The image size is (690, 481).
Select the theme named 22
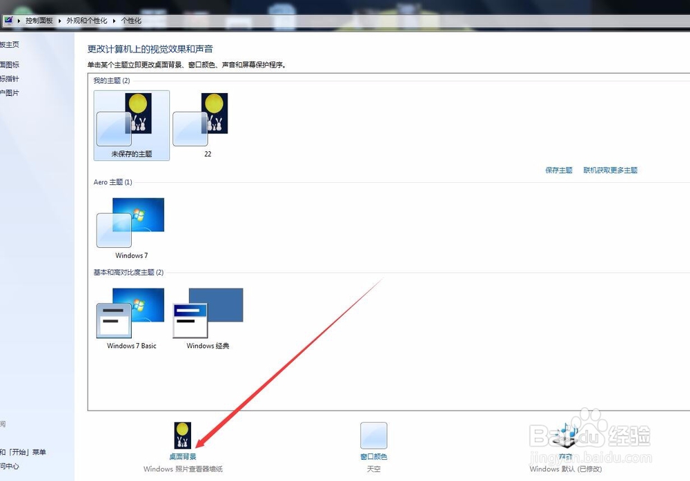pos(208,126)
